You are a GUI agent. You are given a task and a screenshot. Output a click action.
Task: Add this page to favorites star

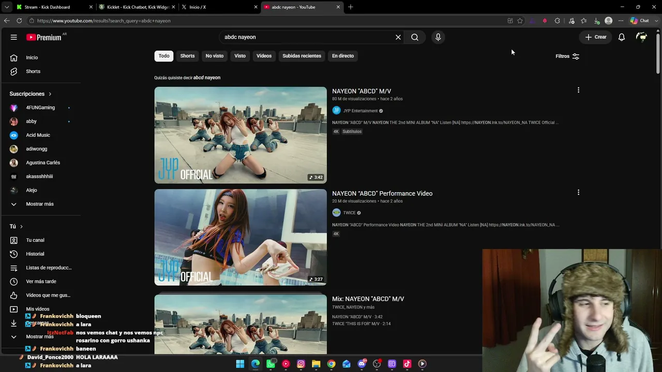pyautogui.click(x=520, y=21)
